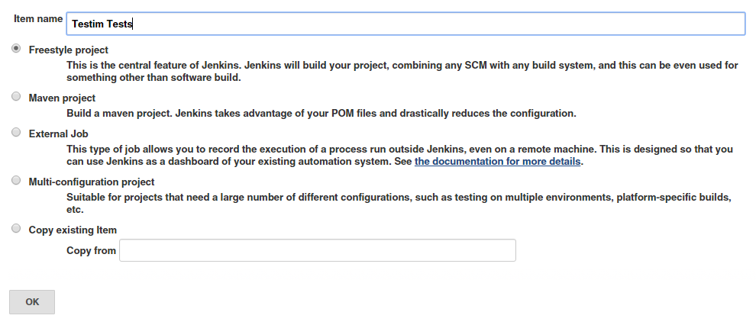The width and height of the screenshot is (756, 325).
Task: Click the External Job label text
Action: tap(58, 134)
